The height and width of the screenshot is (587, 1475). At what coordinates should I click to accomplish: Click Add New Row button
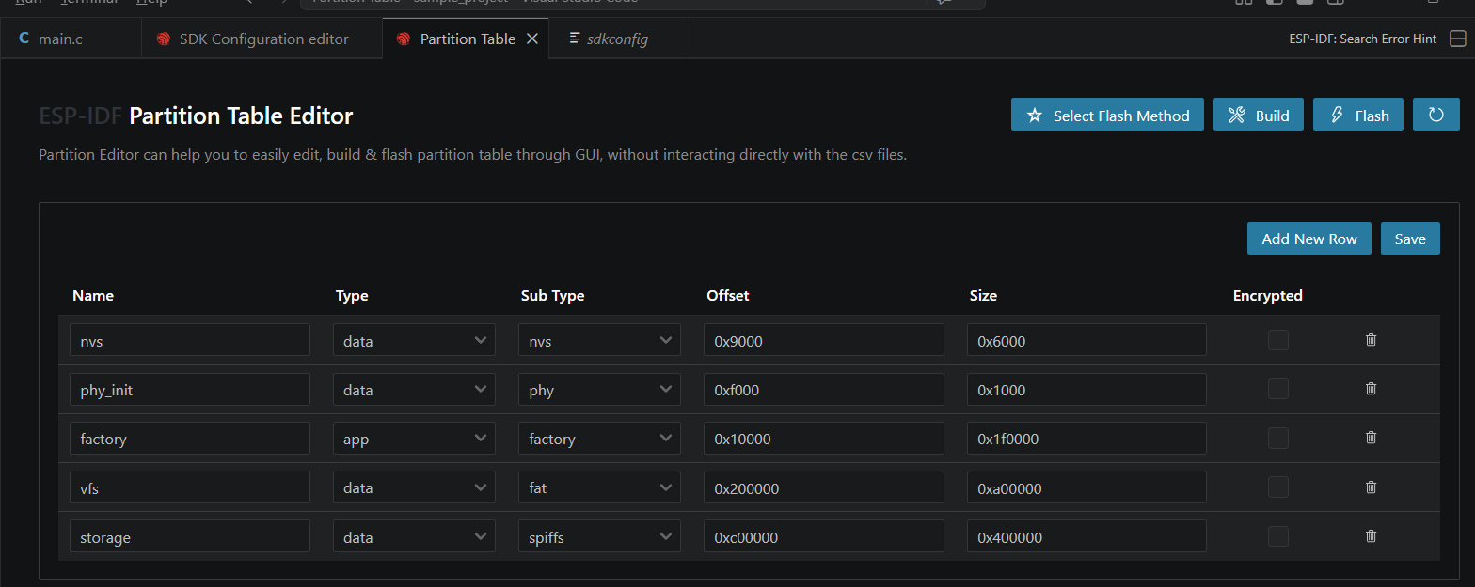(x=1309, y=239)
